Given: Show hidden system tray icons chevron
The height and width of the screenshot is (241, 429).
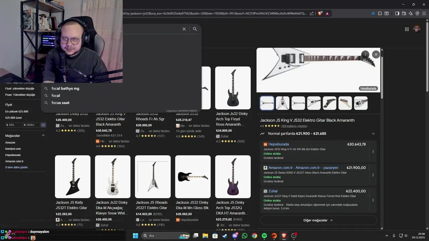Looking at the screenshot, I should coord(387,236).
